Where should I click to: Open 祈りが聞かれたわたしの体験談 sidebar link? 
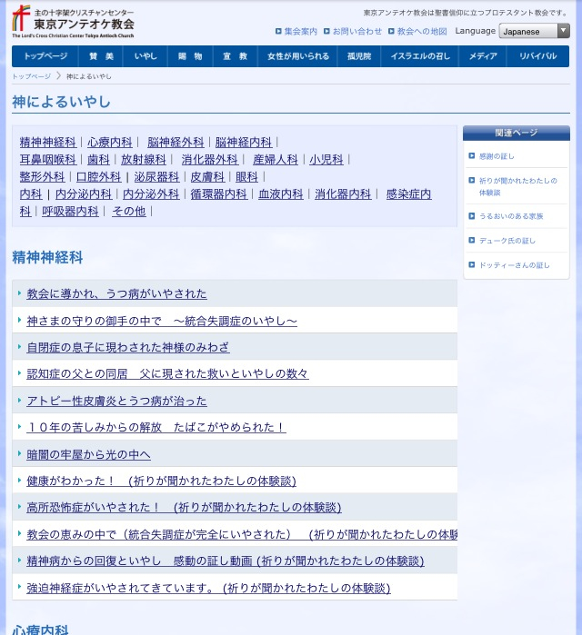517,186
